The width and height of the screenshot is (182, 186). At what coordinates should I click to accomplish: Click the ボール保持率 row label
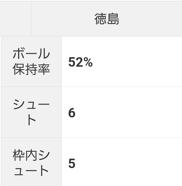pos(31,62)
